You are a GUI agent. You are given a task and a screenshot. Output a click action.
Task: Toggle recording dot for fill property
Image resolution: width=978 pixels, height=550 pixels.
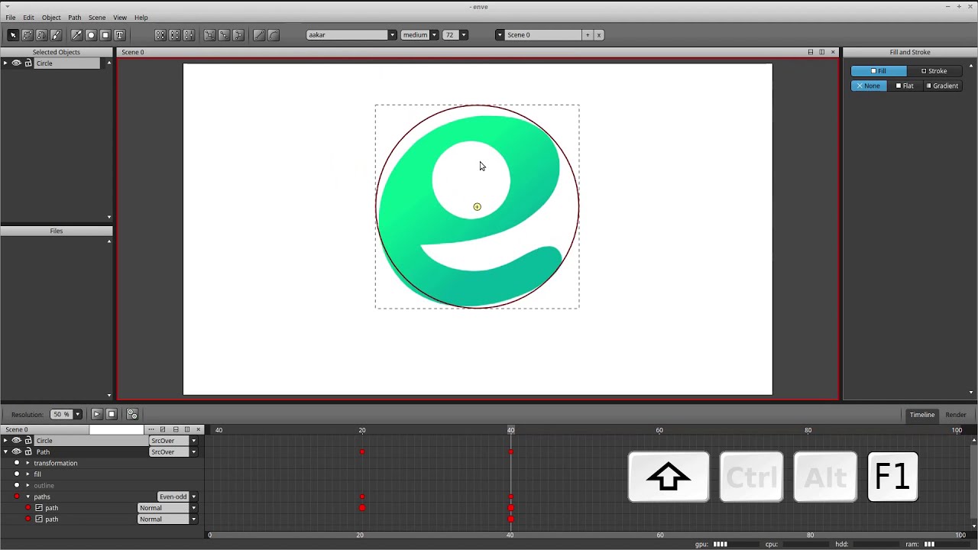click(x=17, y=474)
